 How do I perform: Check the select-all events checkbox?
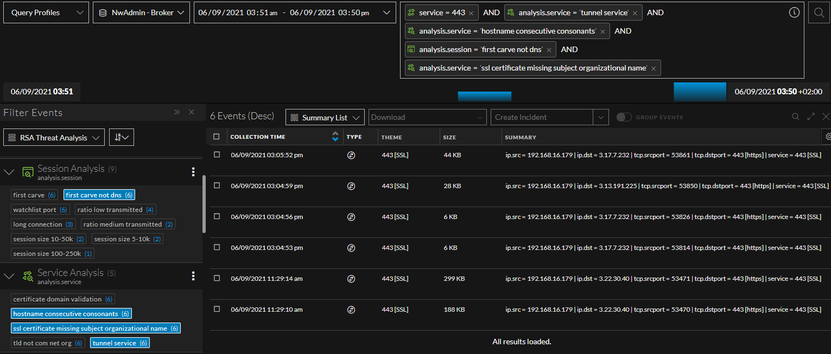click(x=217, y=137)
